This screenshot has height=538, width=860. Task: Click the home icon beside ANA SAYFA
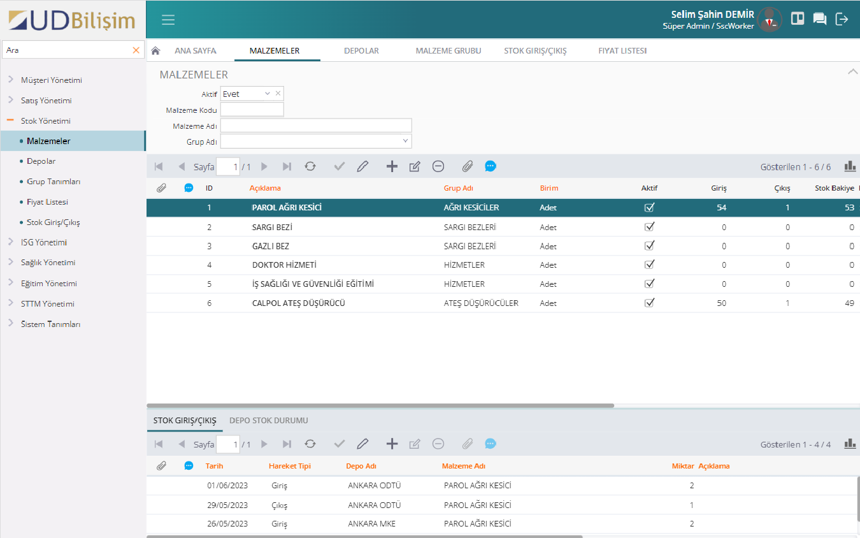pos(155,50)
